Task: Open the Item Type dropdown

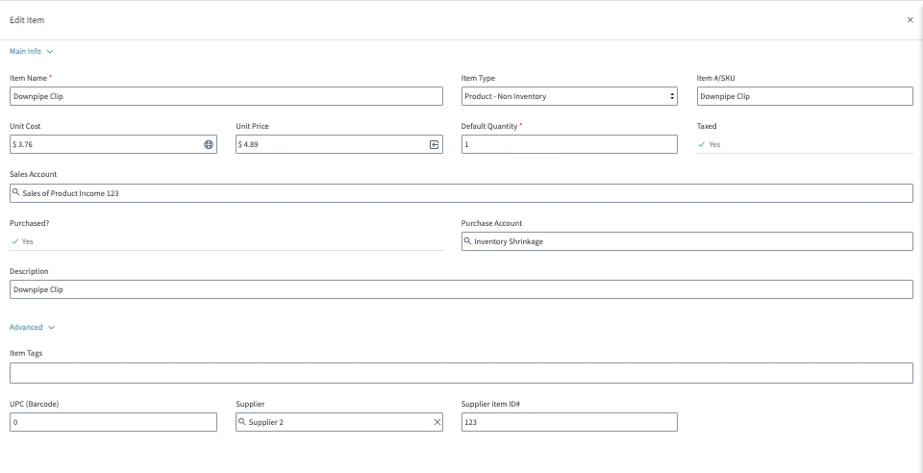Action: [x=569, y=96]
